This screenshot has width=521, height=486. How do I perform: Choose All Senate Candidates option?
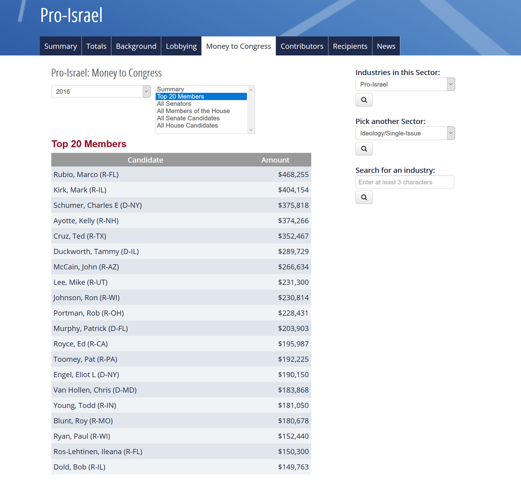point(201,118)
